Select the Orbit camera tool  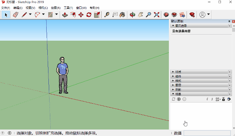pos(132,15)
